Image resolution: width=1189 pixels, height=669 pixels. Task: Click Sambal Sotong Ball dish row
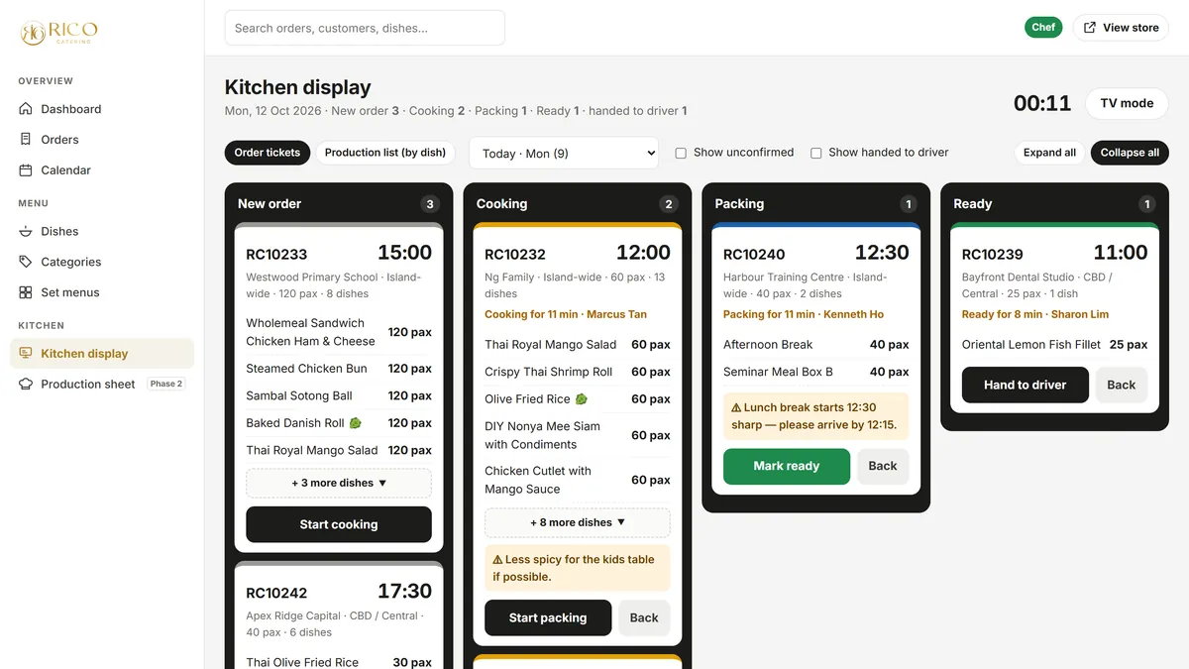[339, 395]
